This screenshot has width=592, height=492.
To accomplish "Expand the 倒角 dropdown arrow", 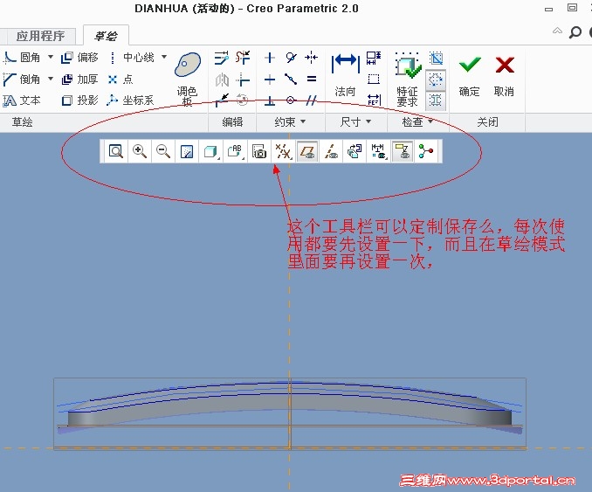I will click(51, 79).
